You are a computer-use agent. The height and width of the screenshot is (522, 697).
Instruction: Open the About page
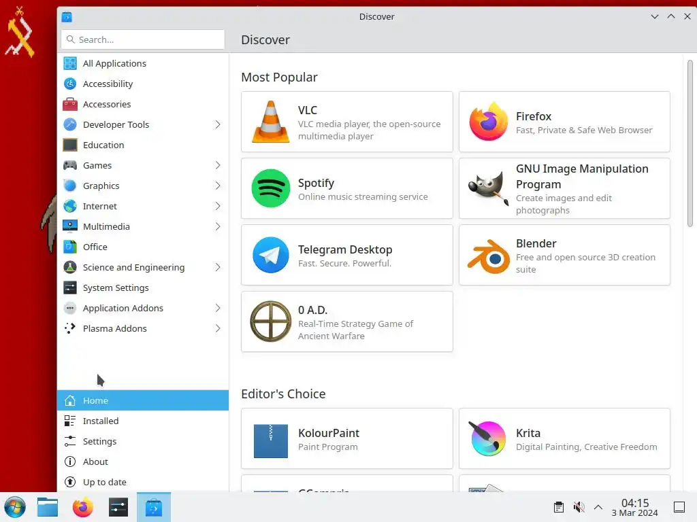point(143,462)
